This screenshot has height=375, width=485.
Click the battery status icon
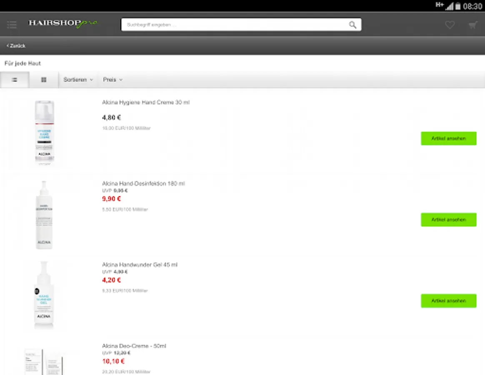[x=458, y=6]
